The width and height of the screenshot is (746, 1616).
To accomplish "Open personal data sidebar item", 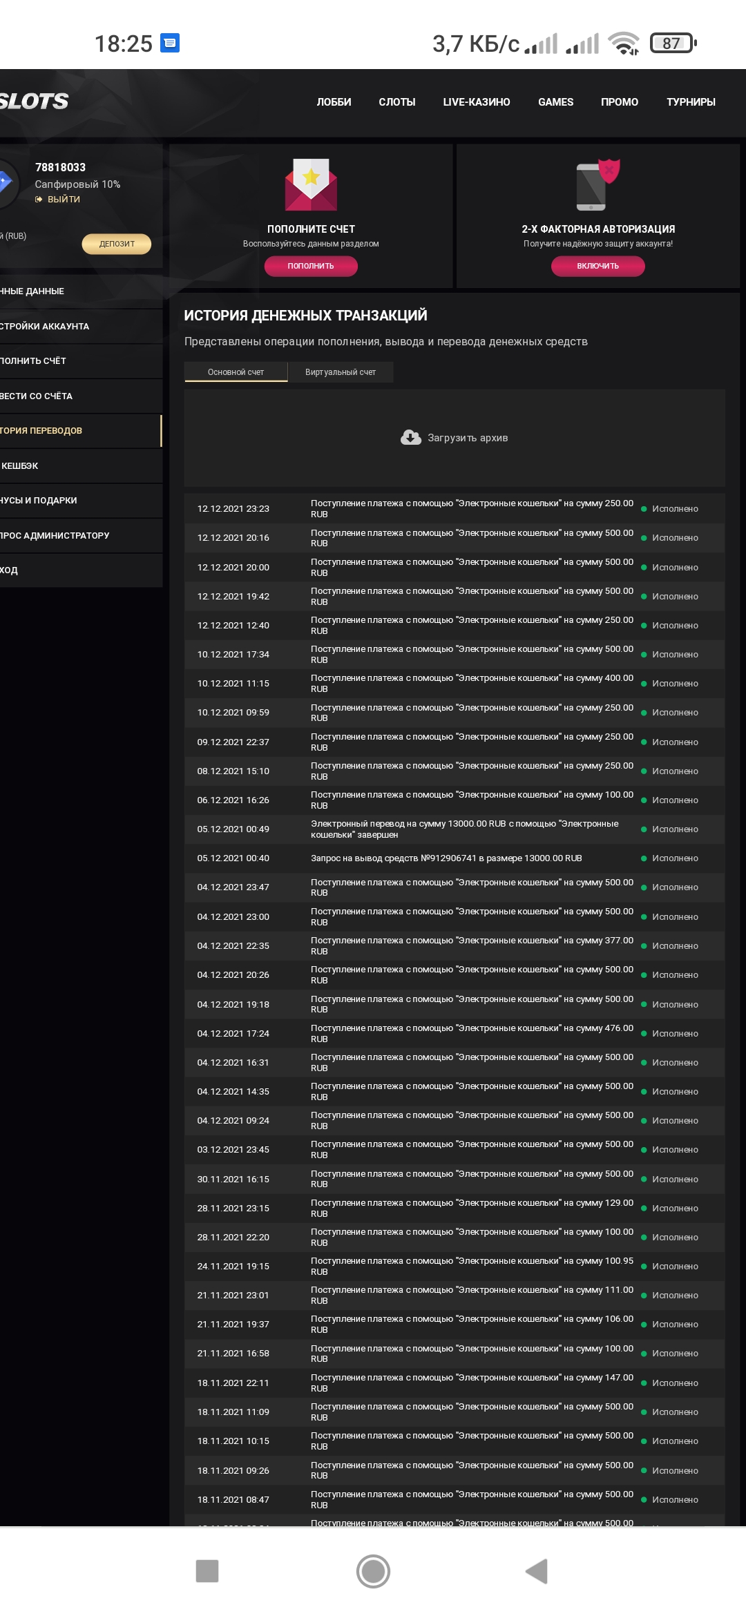I will 81,291.
